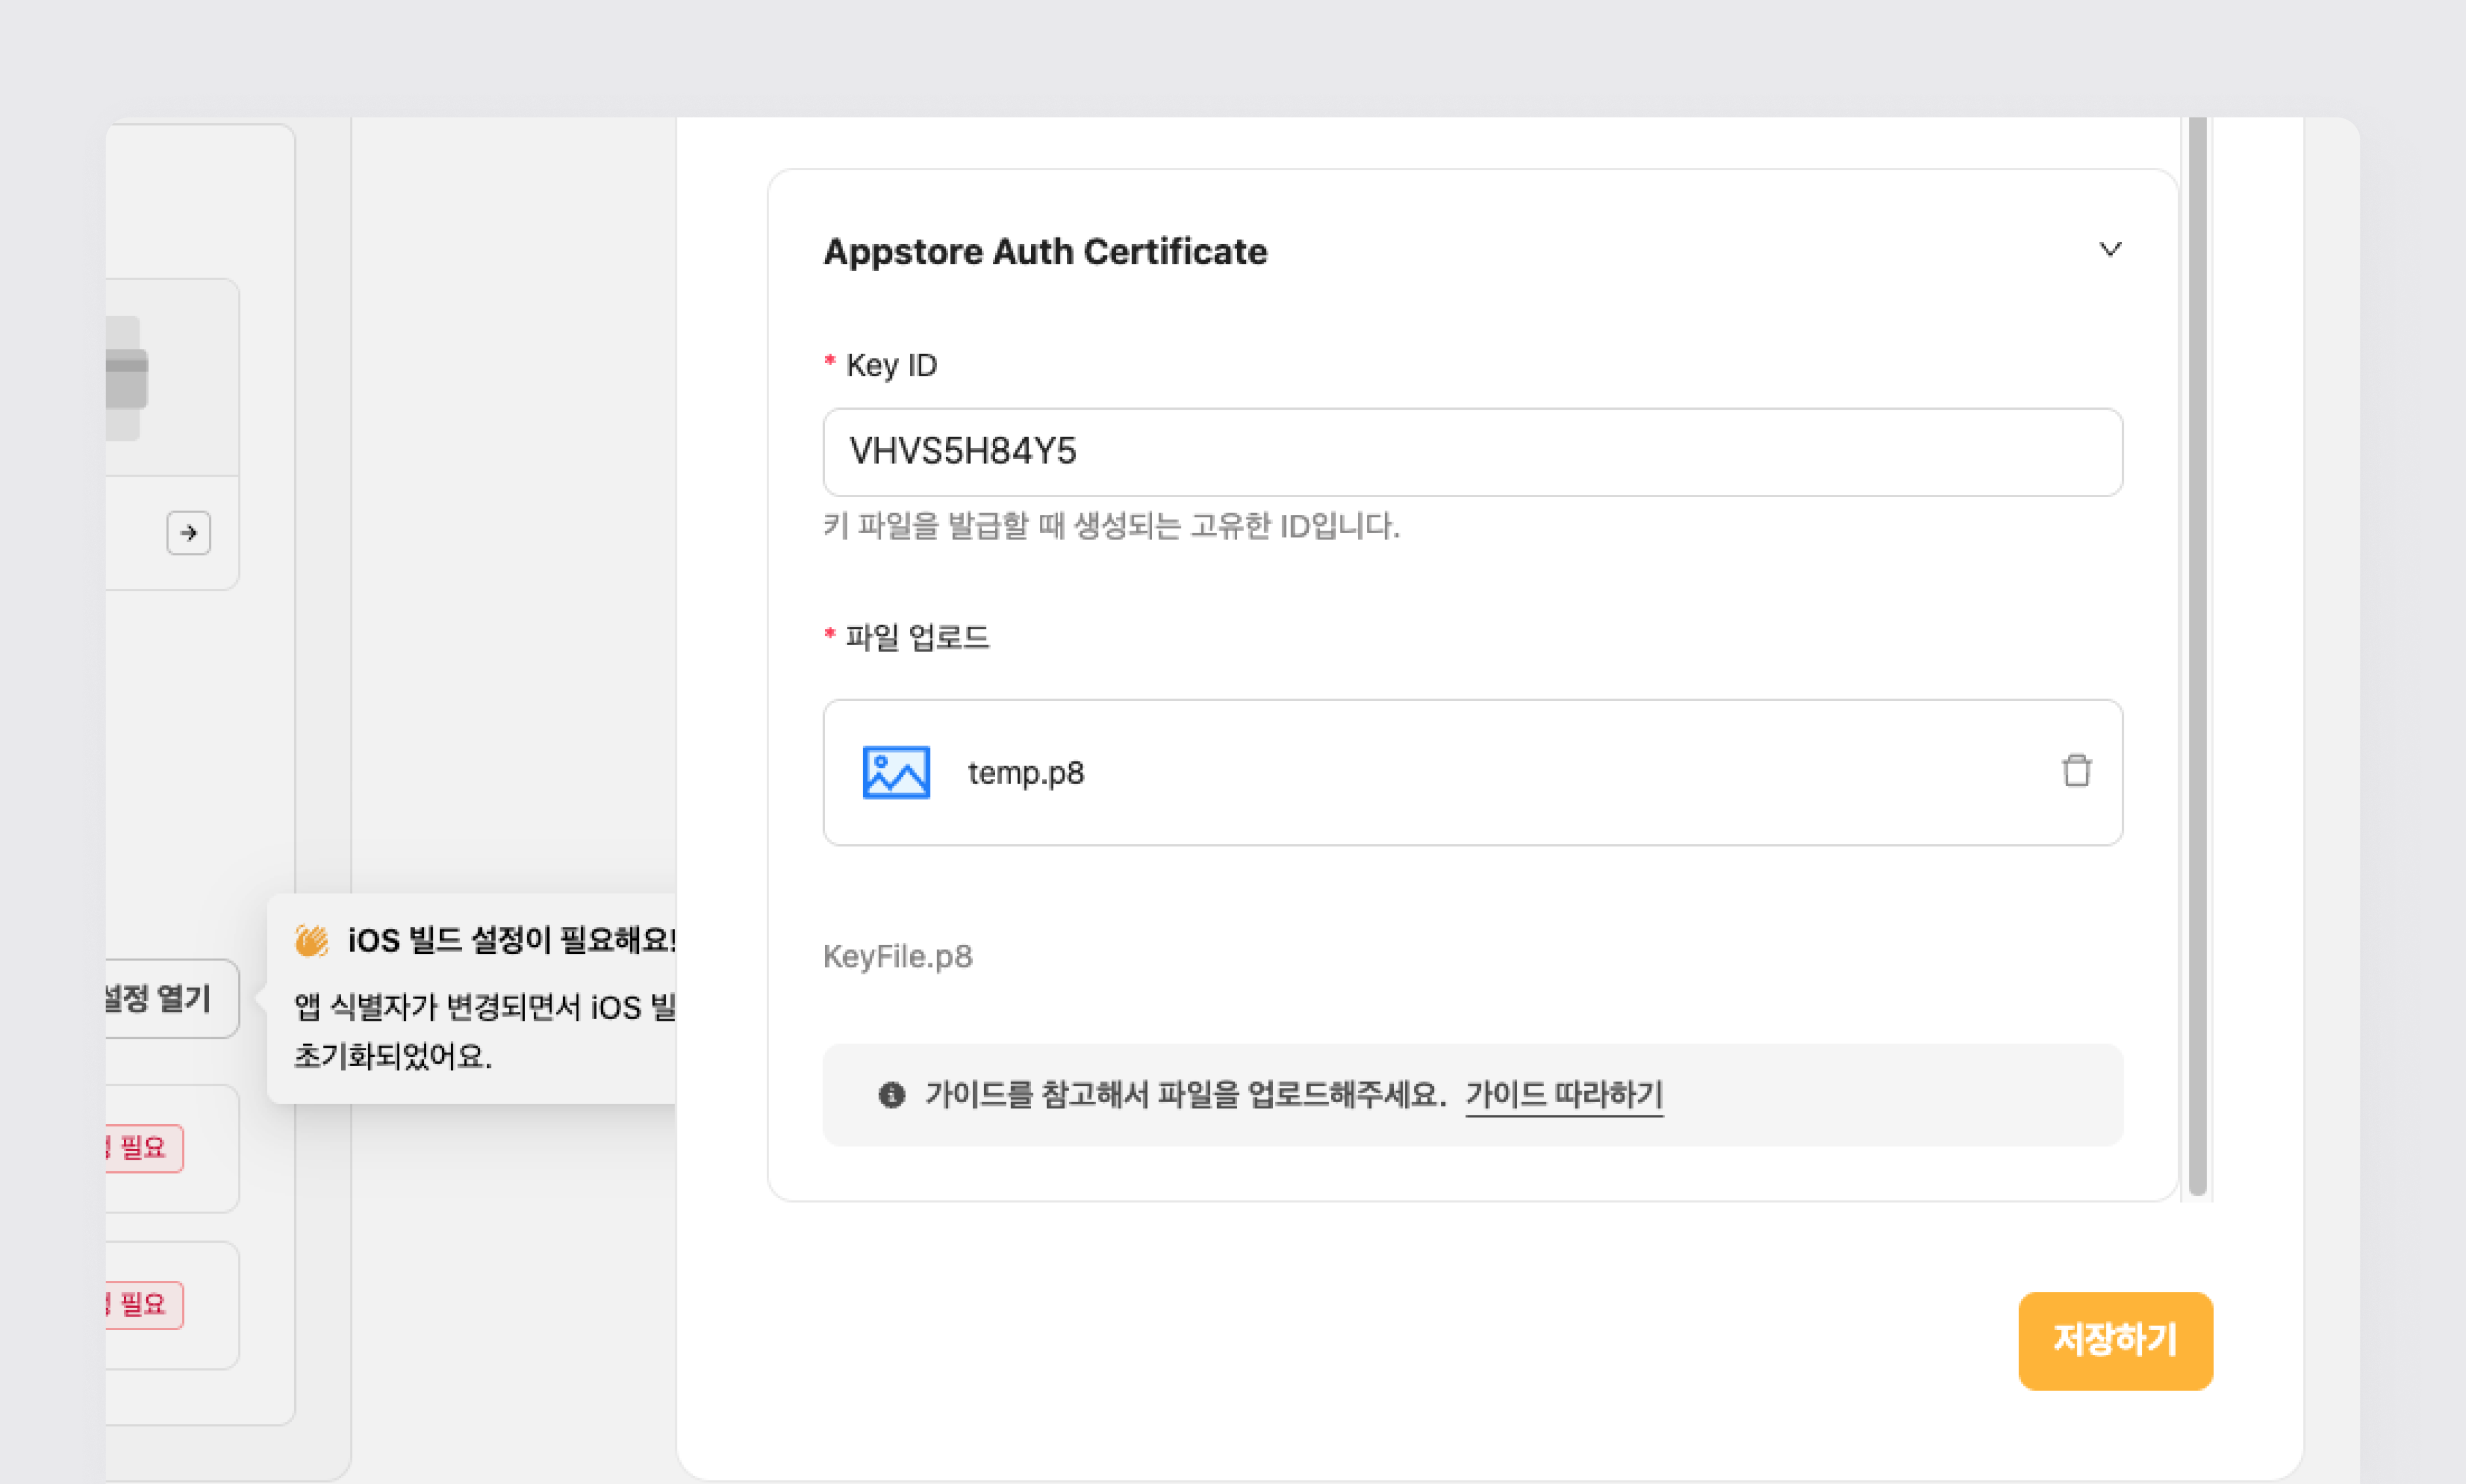Click the info icon in guide notice
Viewport: 2466px width, 1484px height.
click(x=891, y=1095)
